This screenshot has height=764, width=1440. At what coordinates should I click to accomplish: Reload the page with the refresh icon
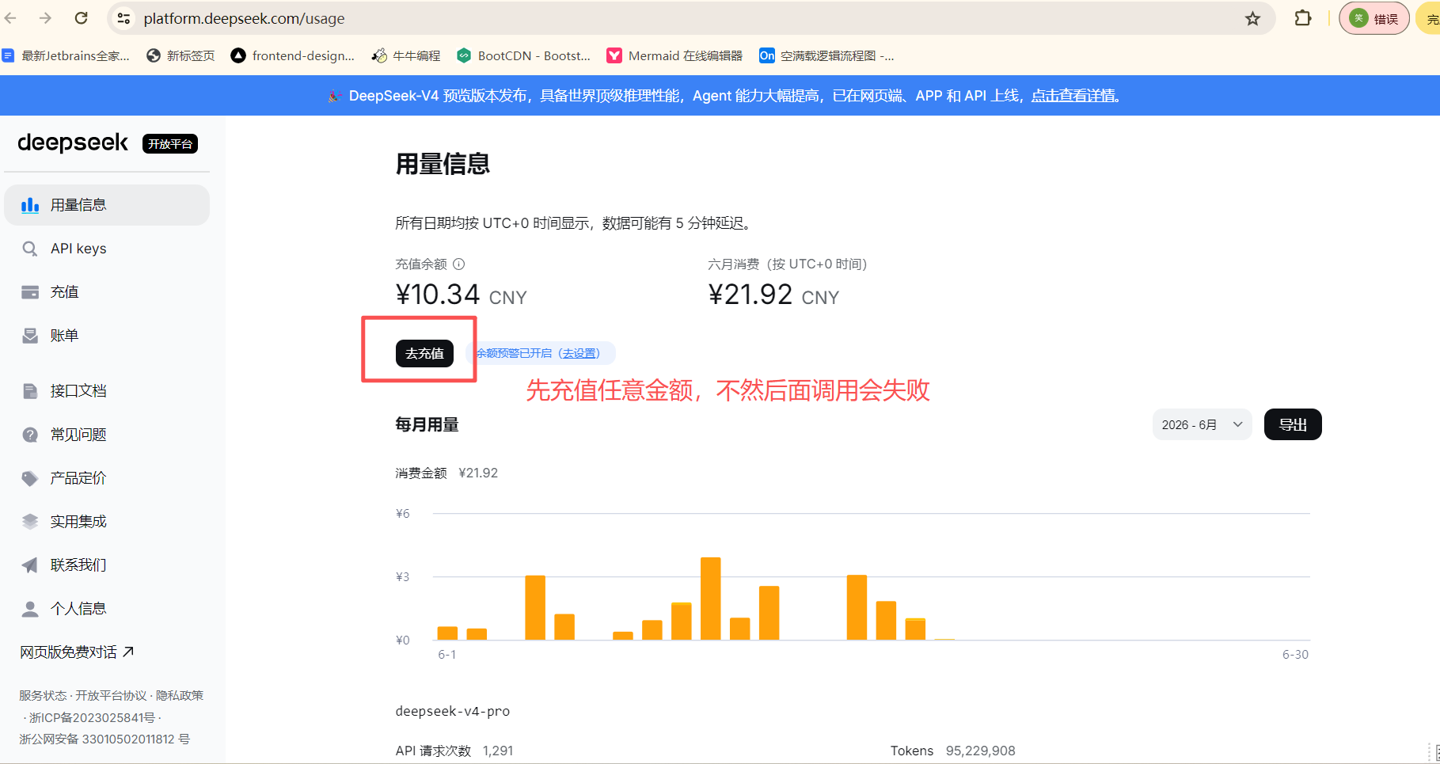81,18
